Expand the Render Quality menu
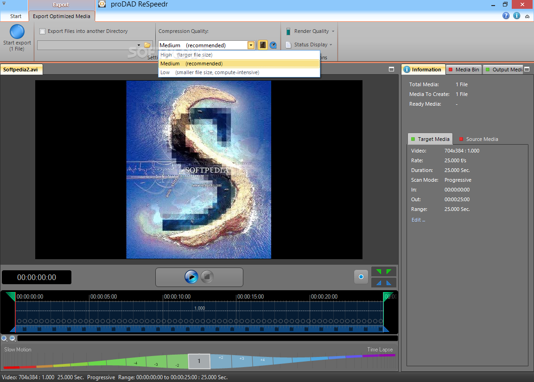This screenshot has width=534, height=382. point(333,32)
